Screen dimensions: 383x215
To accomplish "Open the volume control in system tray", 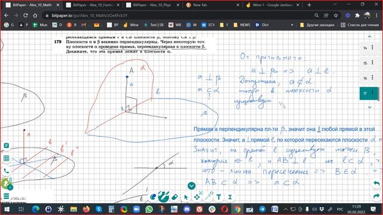I will 314,209.
